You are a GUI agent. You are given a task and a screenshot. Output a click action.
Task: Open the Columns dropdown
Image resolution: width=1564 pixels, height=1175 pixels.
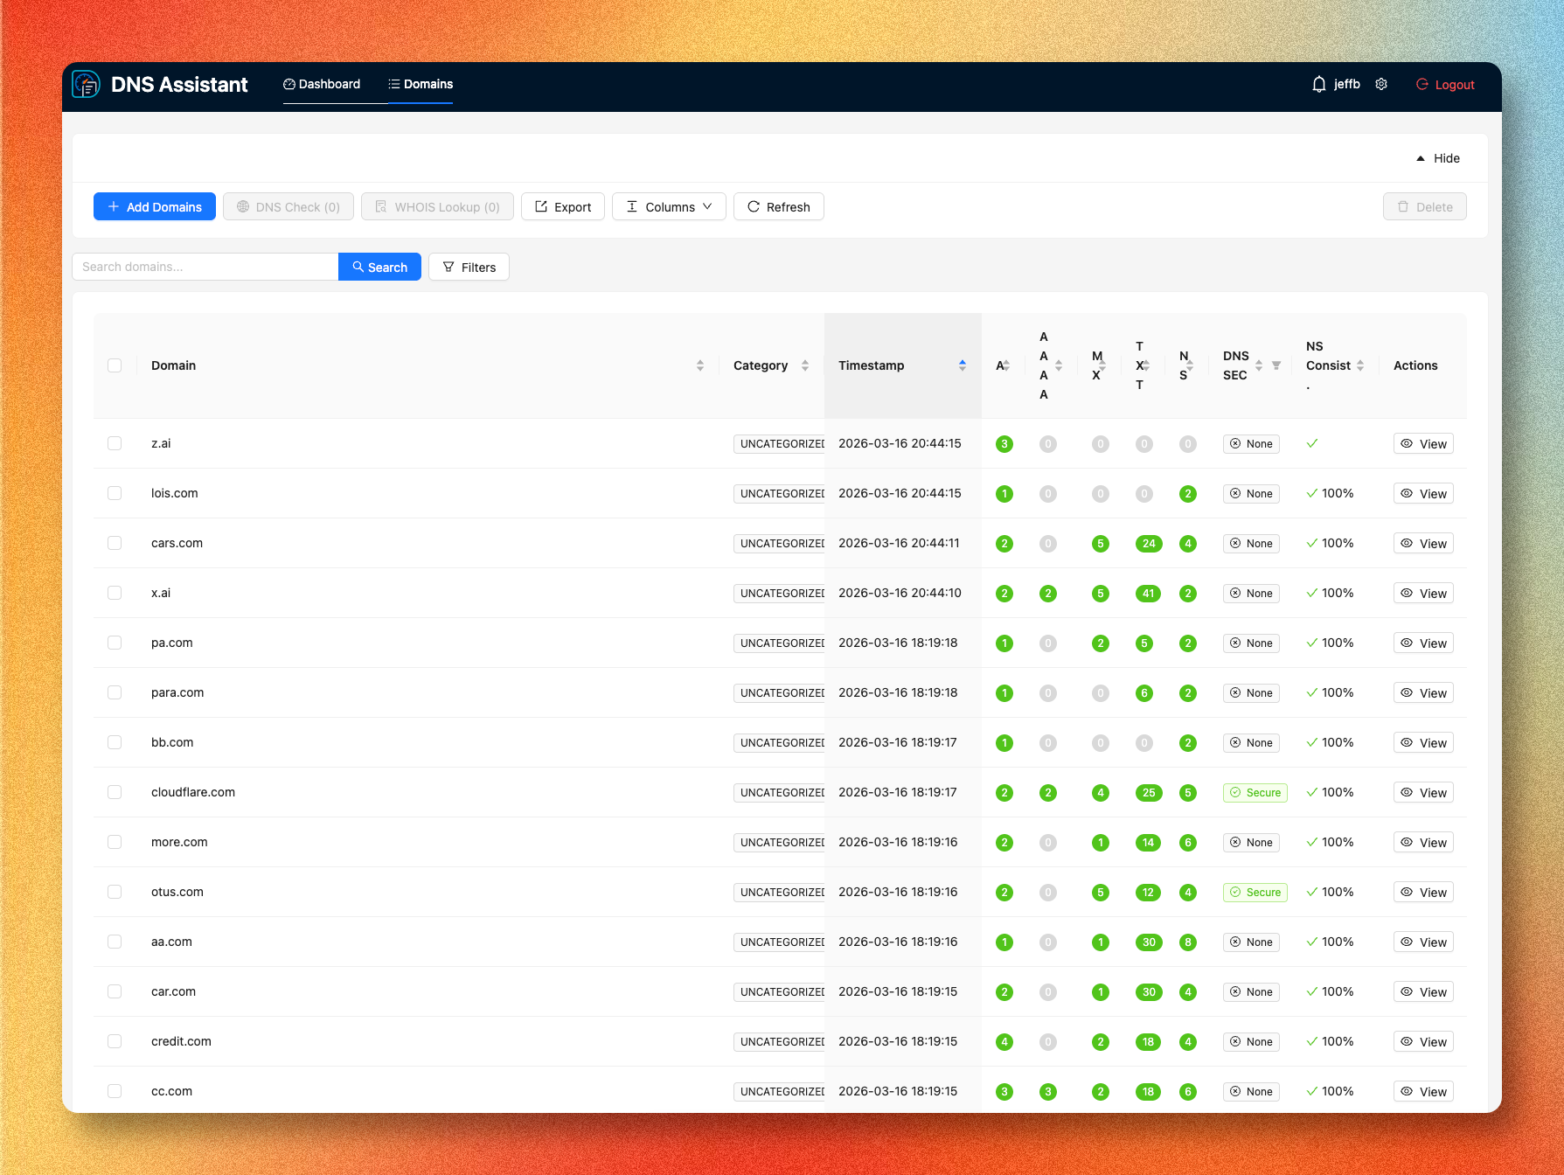click(x=668, y=206)
